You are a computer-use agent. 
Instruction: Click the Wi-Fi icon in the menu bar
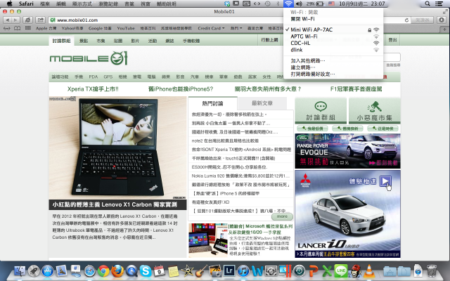point(288,4)
